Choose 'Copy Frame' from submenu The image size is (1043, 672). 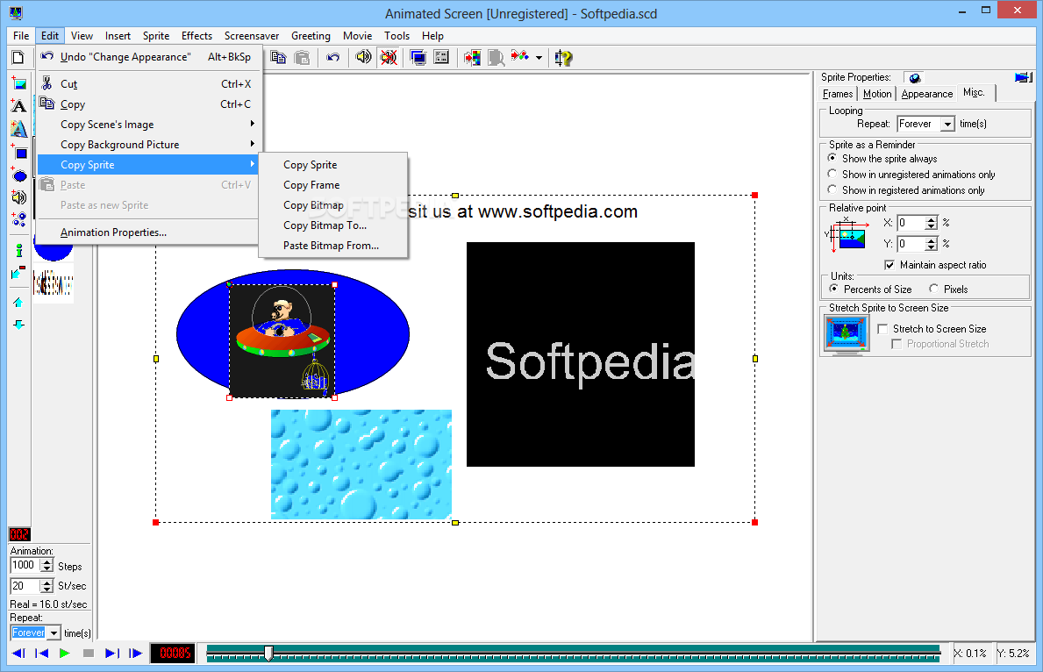[x=332, y=185]
